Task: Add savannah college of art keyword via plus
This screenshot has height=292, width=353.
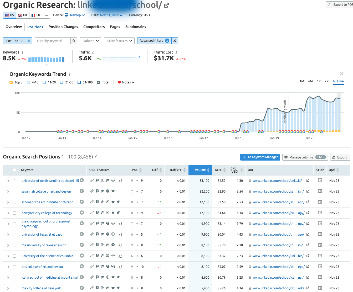Action: pyautogui.click(x=82, y=191)
